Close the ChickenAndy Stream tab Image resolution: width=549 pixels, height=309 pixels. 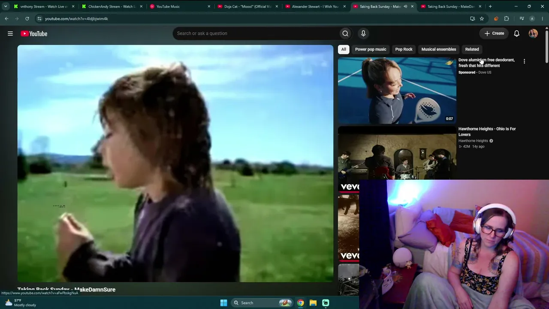[141, 6]
